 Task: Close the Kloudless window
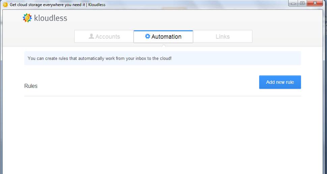click(x=315, y=3)
